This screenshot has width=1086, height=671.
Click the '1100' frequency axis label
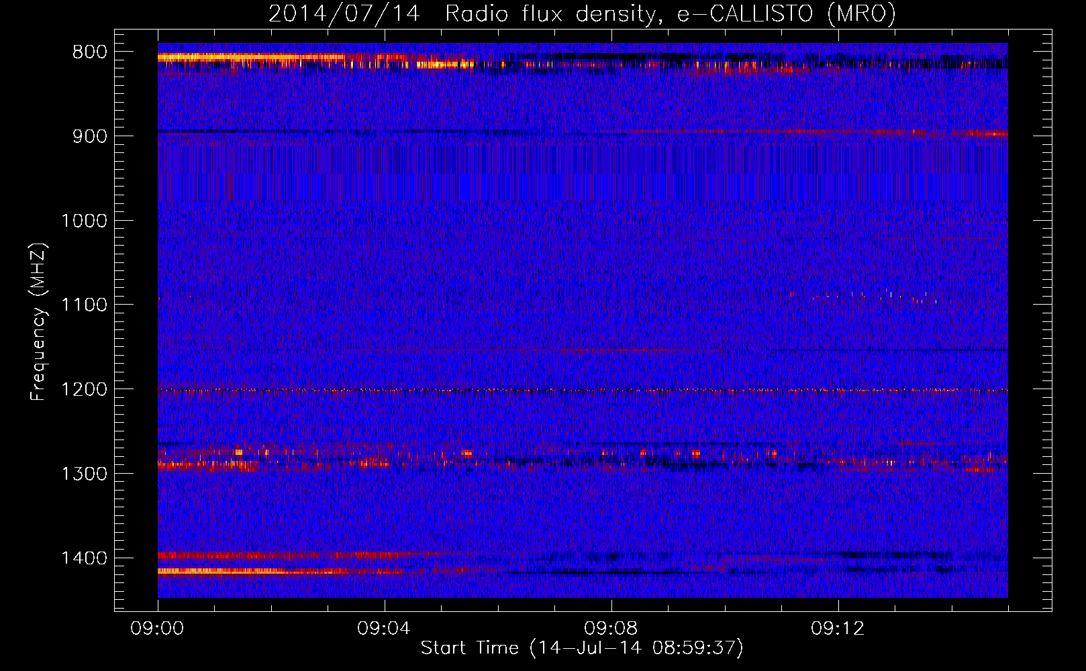click(x=84, y=305)
